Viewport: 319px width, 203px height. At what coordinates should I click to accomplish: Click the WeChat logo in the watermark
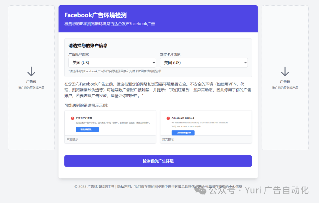coord(200,190)
